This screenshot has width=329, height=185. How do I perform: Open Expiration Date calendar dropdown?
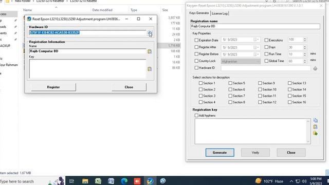pyautogui.click(x=257, y=40)
